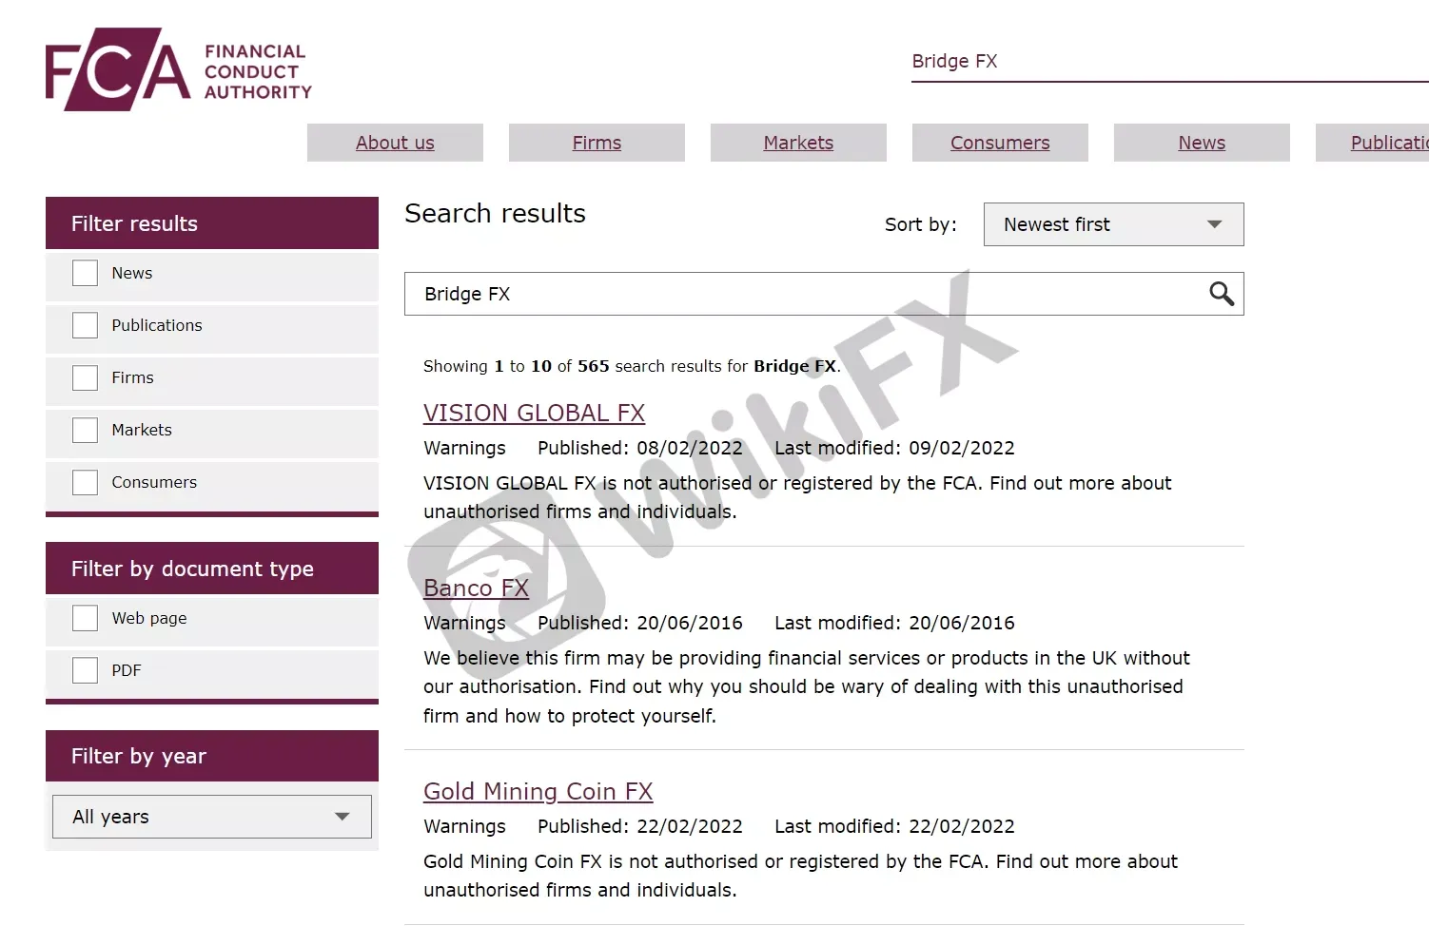Open the Markets navigation tab
Image resolution: width=1429 pixels, height=926 pixels.
798,143
